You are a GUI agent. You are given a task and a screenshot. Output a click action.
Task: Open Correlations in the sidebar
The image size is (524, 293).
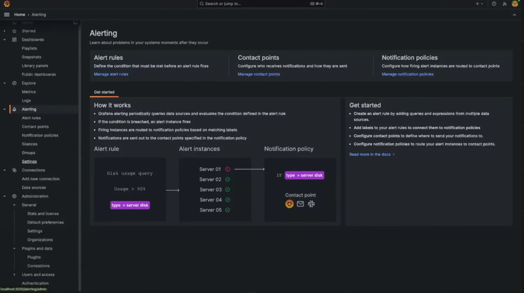pyautogui.click(x=38, y=266)
